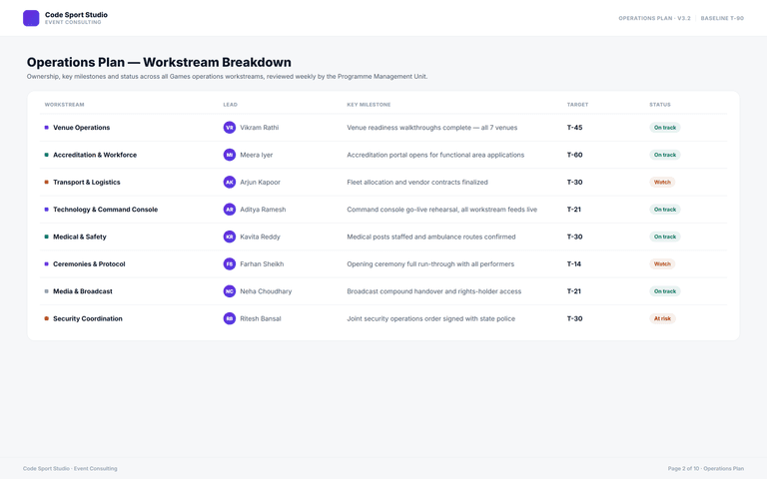Click Farhan Sheikh's FS avatar
The height and width of the screenshot is (479, 767).
click(x=230, y=264)
